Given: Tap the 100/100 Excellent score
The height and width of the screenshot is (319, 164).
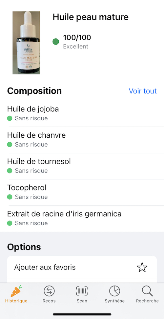Looking at the screenshot, I should [77, 42].
